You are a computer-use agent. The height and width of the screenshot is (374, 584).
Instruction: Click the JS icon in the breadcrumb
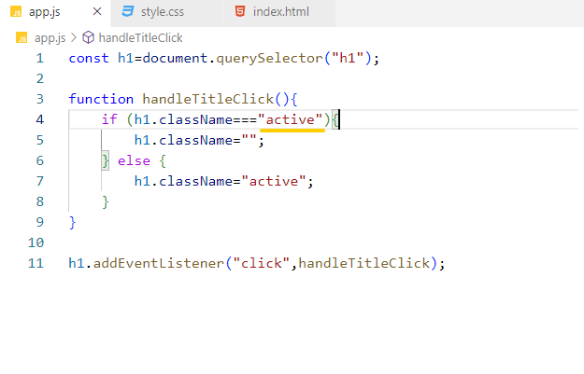click(21, 38)
